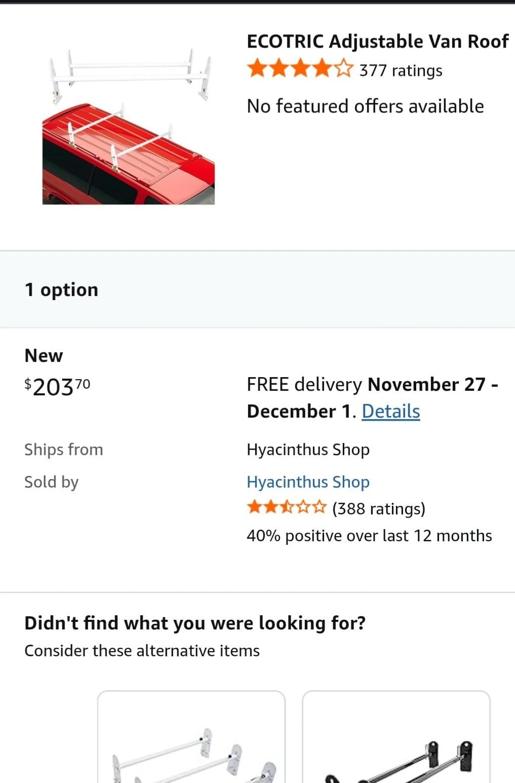Viewport: 515px width, 783px height.
Task: Click the Didn't find what you were looking for heading
Action: 195,623
